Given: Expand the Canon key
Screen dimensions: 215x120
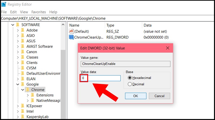Looking at the screenshot, I should pyautogui.click(x=18, y=52).
